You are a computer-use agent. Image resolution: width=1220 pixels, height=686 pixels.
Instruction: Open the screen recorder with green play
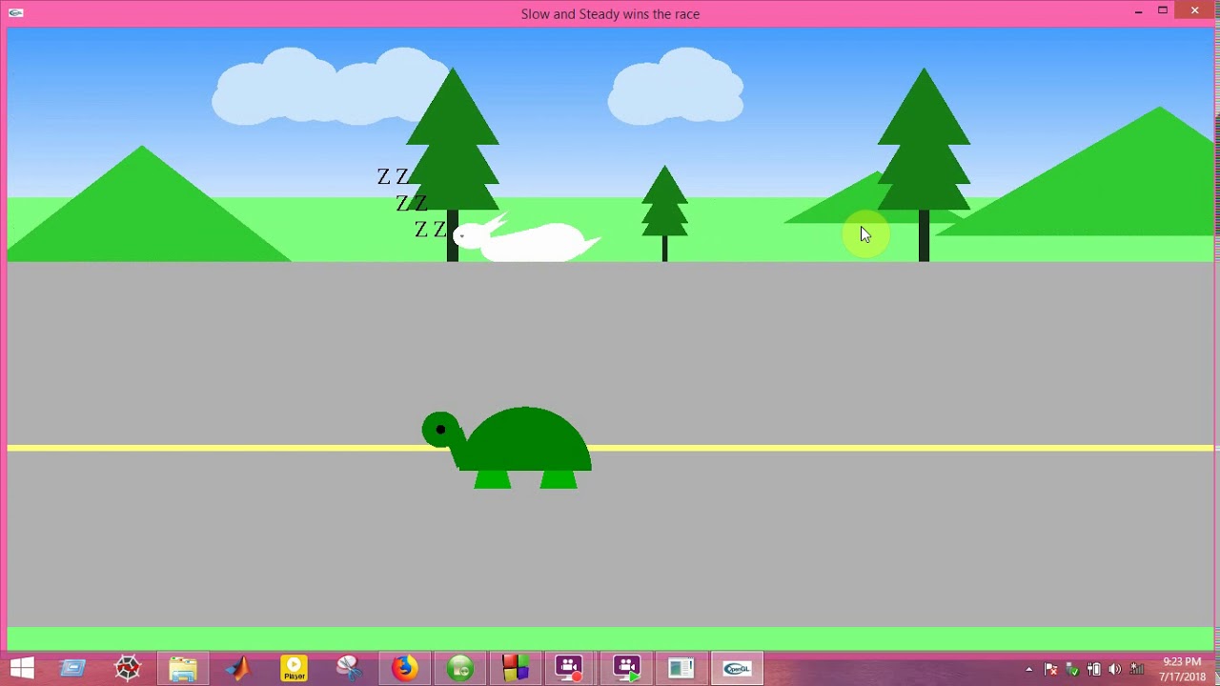coord(626,669)
